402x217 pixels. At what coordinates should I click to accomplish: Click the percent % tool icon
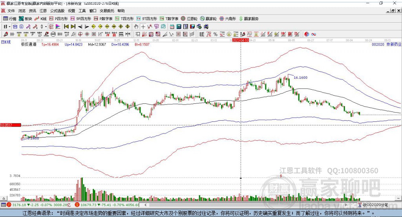[216, 34]
